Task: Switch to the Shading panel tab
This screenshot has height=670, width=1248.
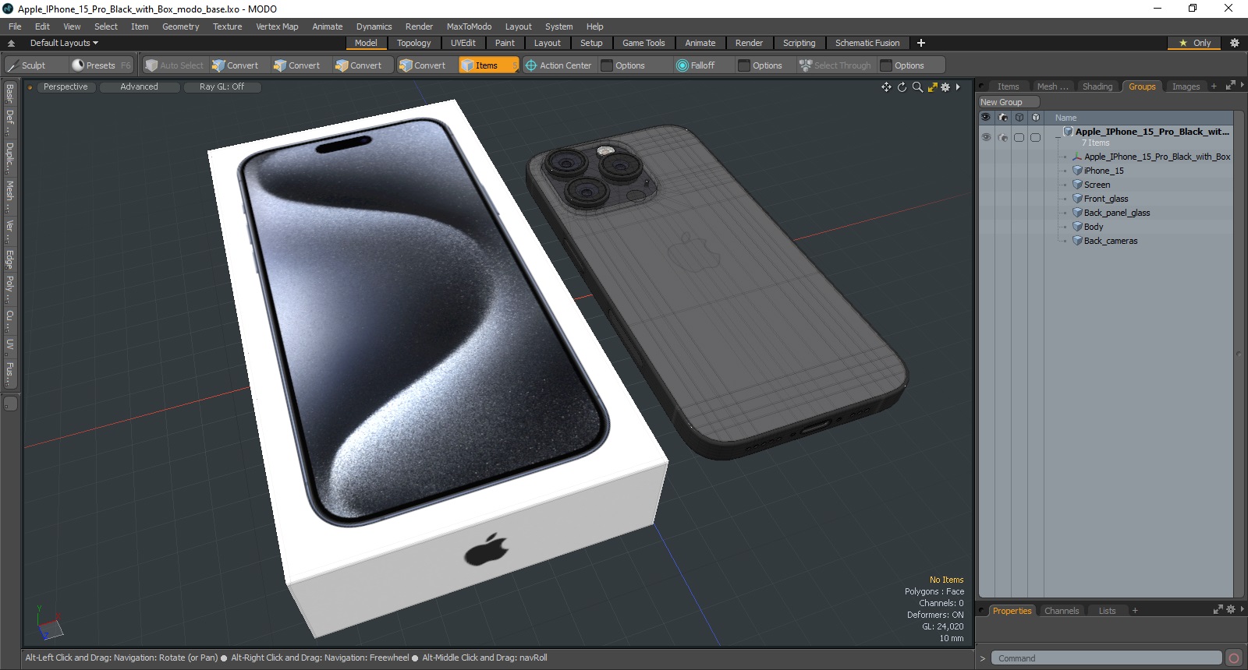Action: pos(1097,86)
